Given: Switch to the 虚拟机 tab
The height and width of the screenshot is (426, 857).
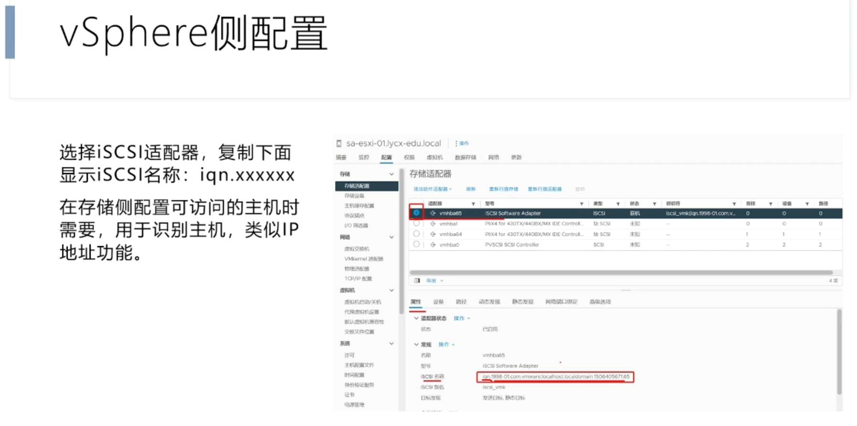Looking at the screenshot, I should [434, 157].
